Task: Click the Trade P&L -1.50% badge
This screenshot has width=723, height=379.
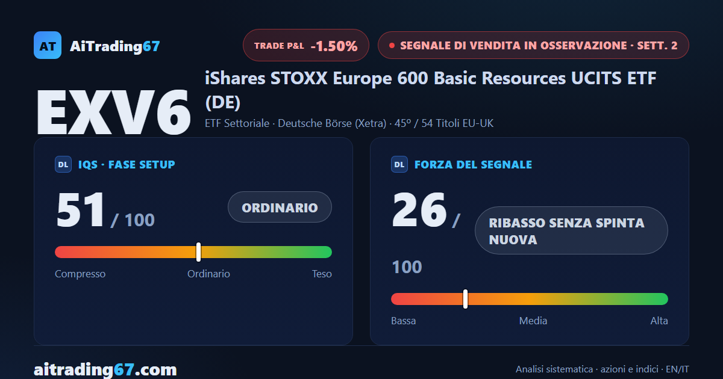Action: [x=305, y=45]
